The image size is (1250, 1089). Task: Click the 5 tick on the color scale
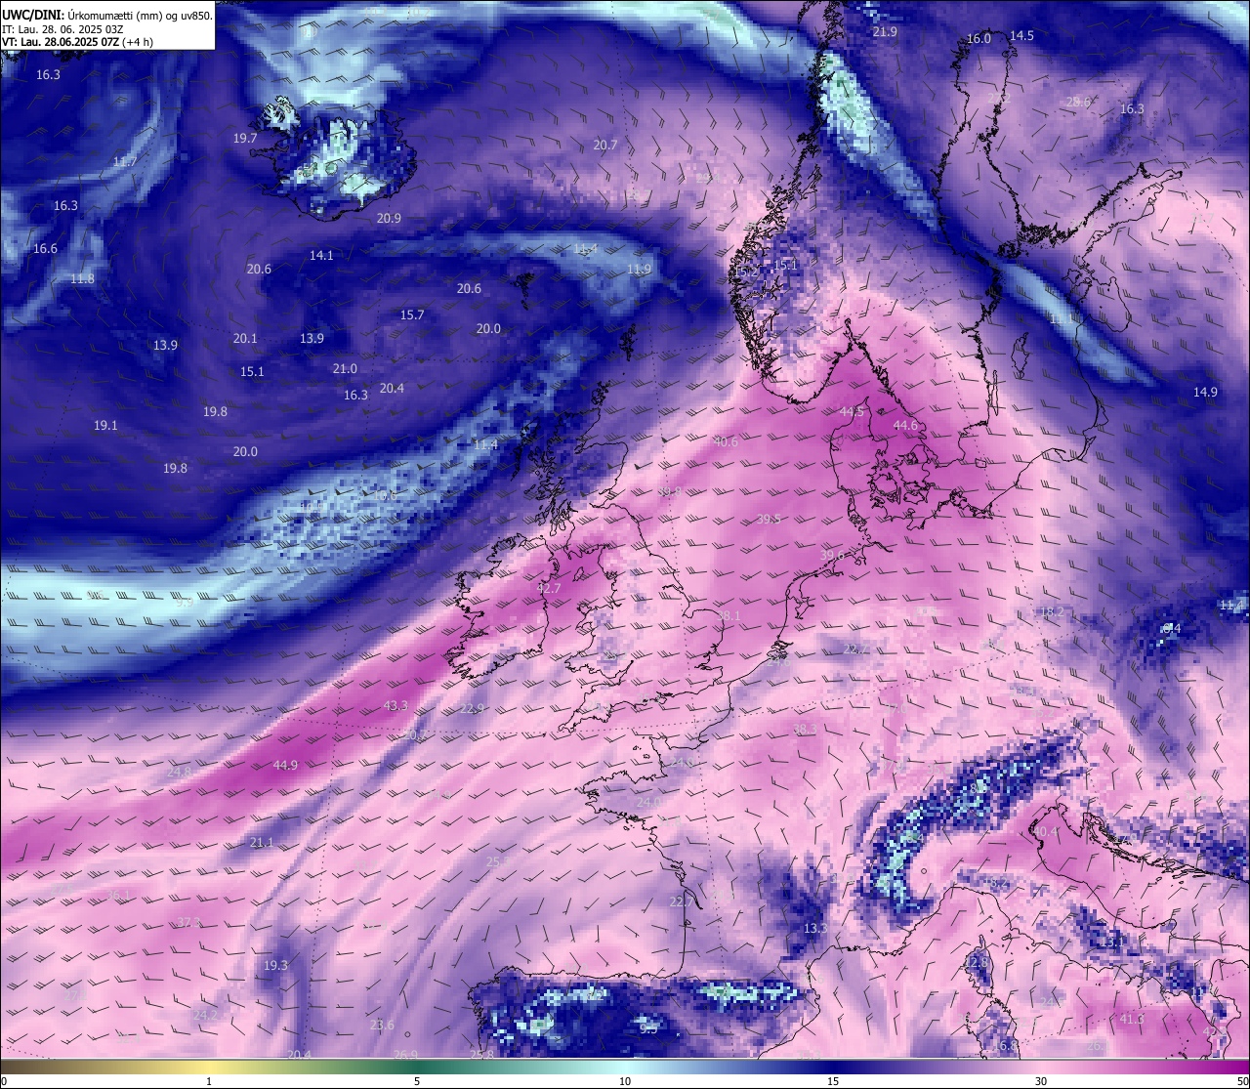pos(417,1081)
